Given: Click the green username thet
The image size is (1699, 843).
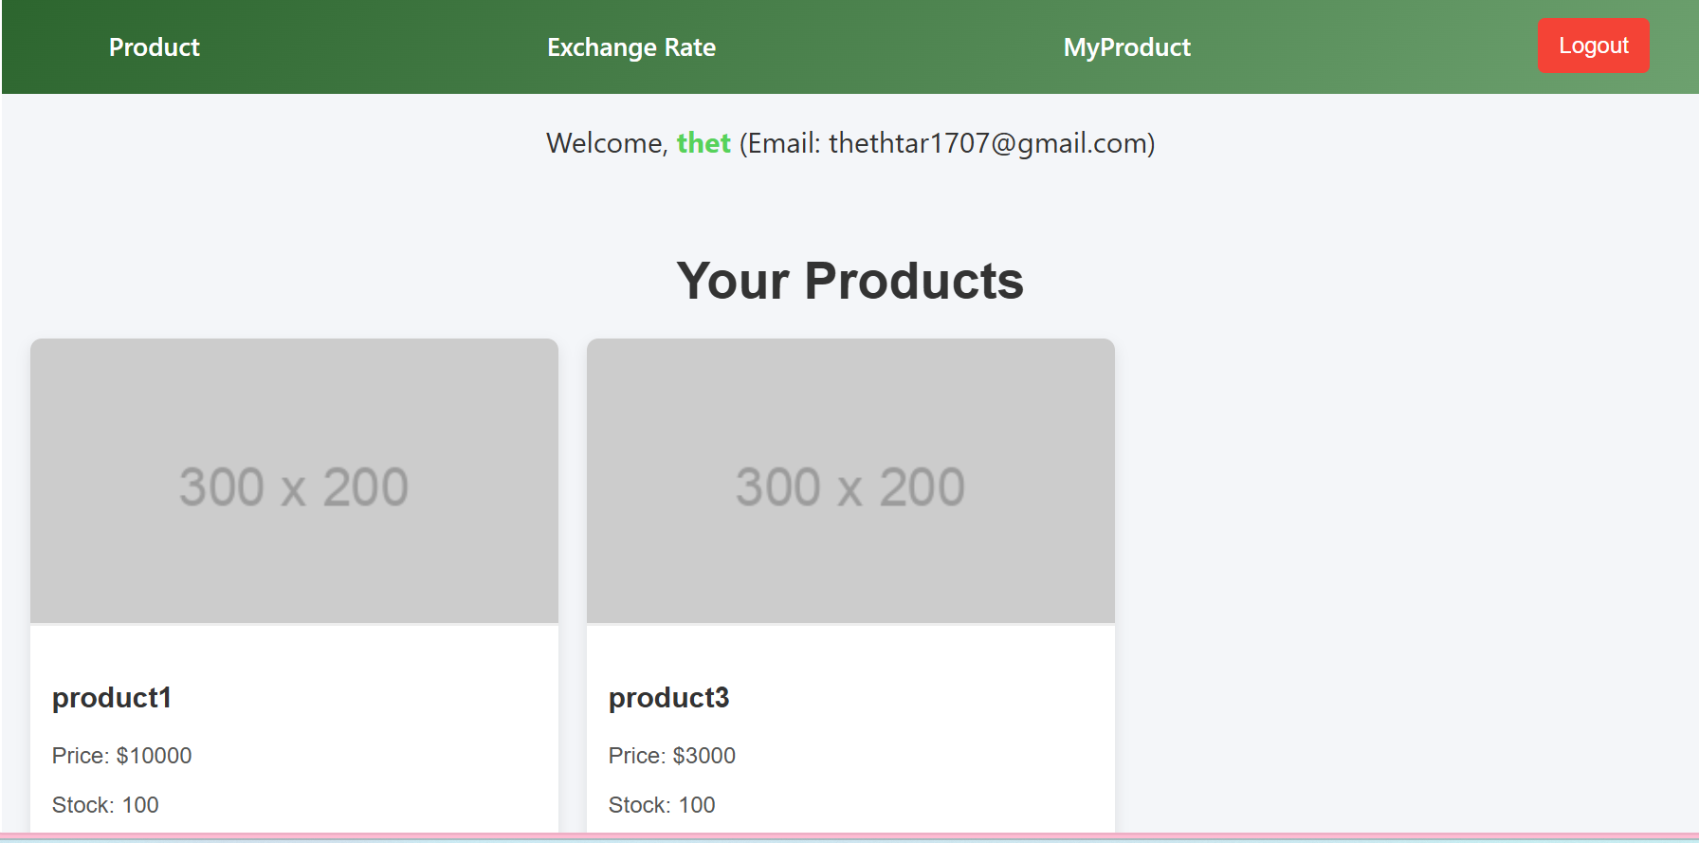Looking at the screenshot, I should tap(703, 143).
